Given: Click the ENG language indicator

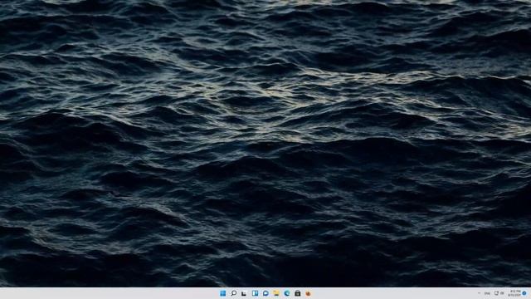Looking at the screenshot, I should pos(487,293).
